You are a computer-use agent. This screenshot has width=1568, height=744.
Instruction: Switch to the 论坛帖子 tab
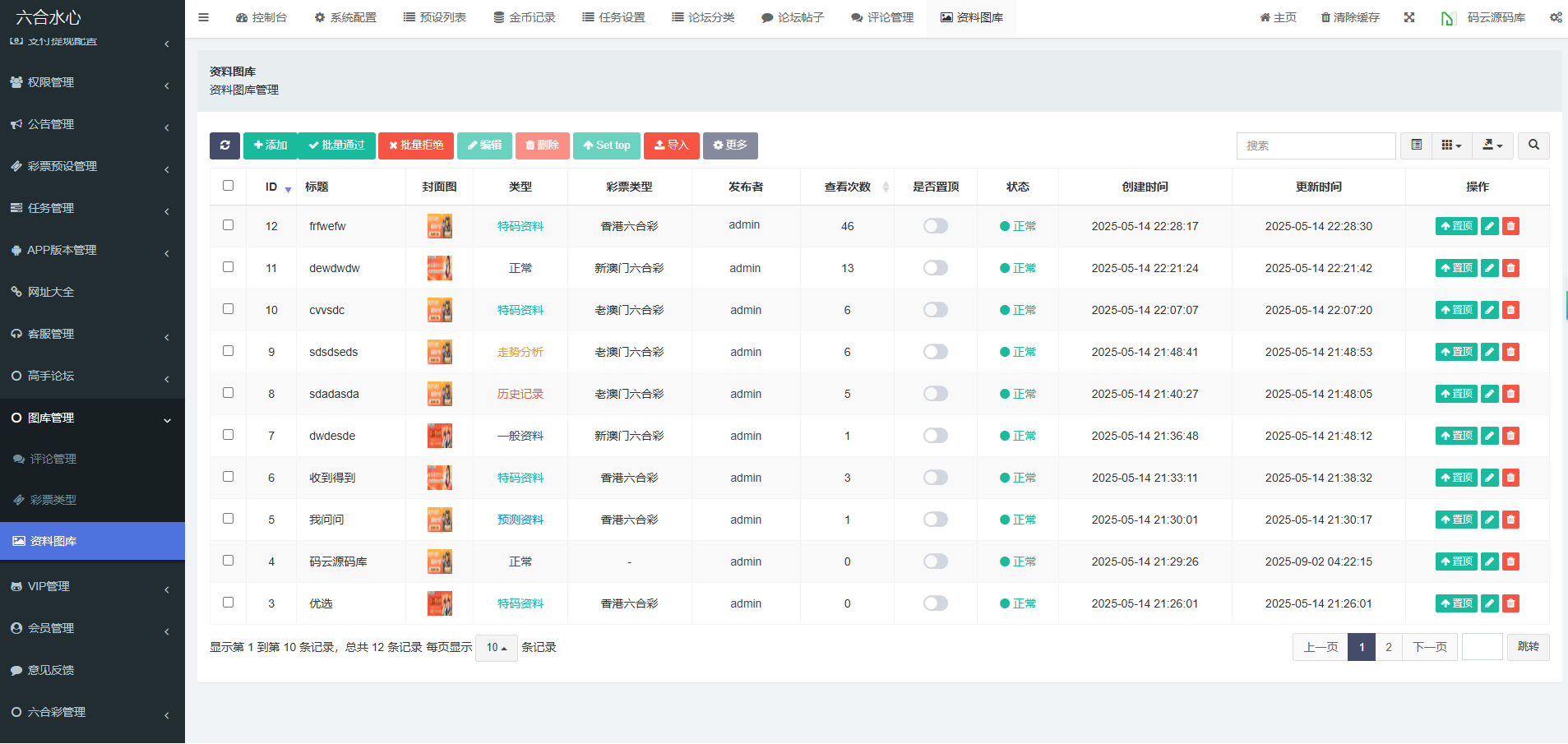792,17
